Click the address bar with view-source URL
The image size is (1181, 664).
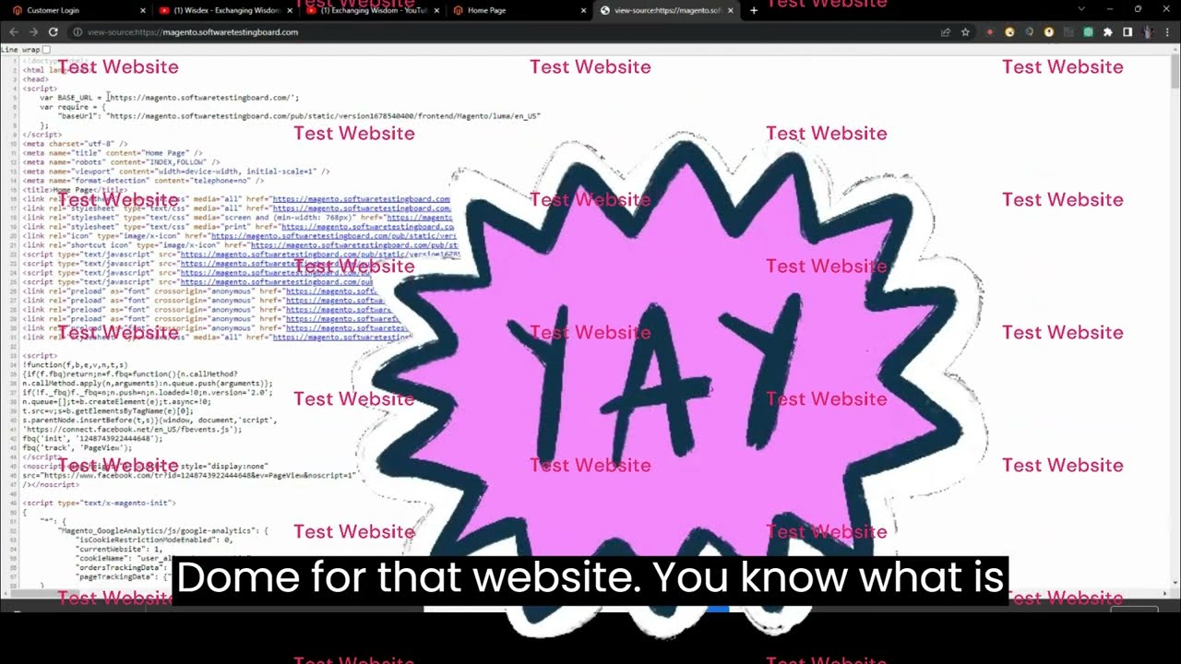coord(503,31)
